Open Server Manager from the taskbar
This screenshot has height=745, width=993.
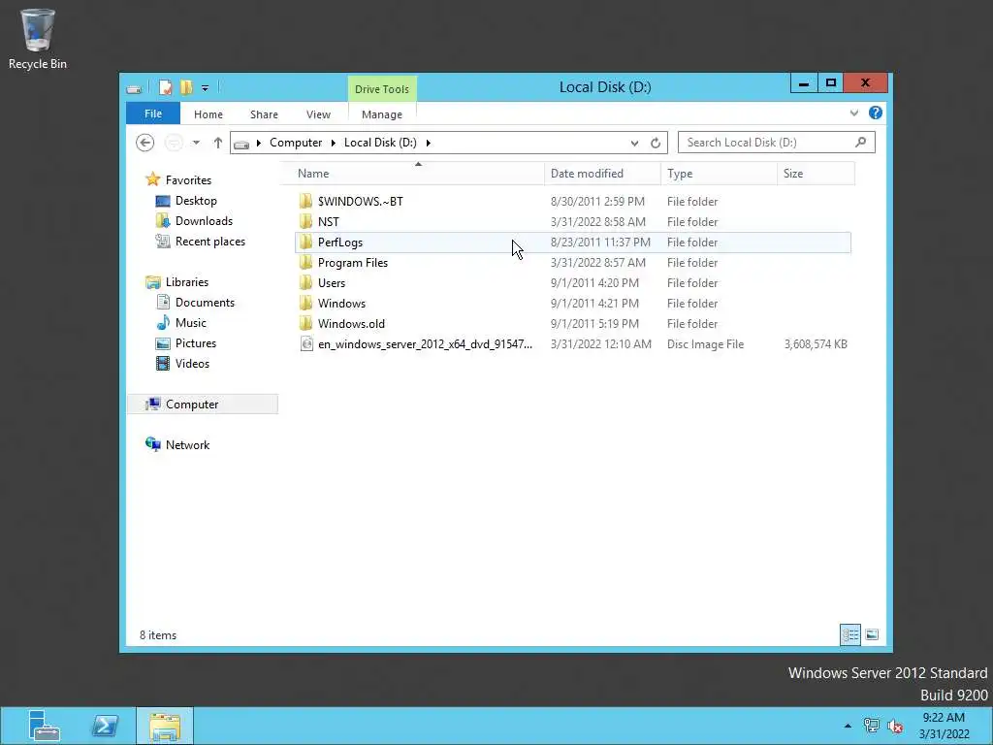point(45,726)
